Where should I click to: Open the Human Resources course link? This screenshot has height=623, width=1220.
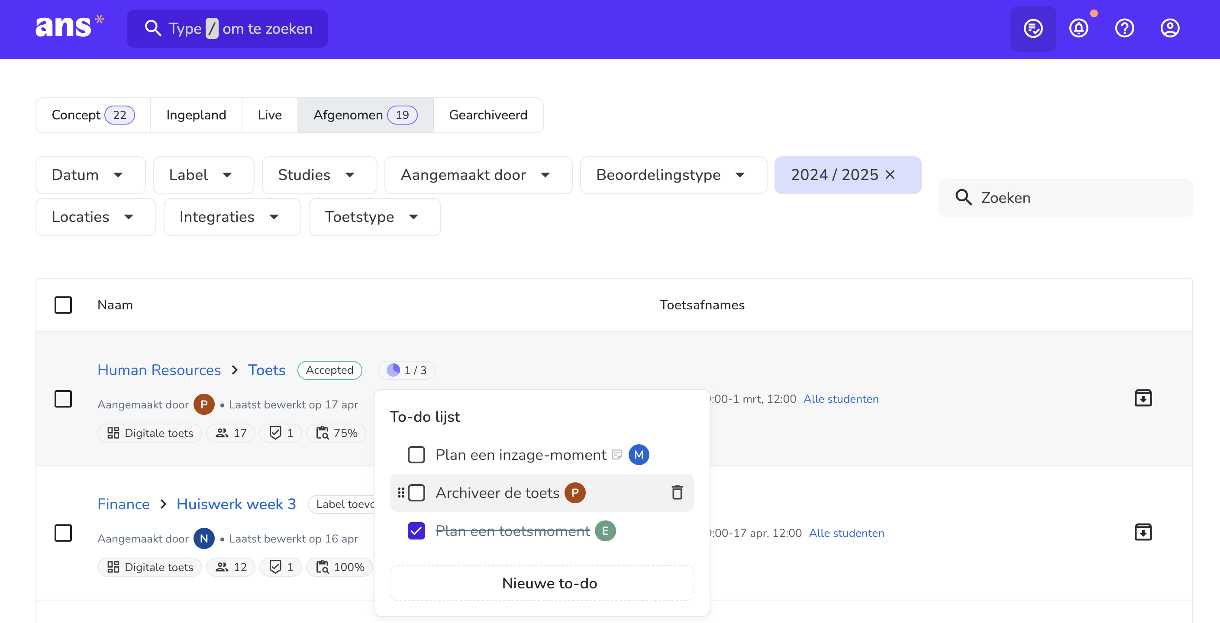click(159, 370)
